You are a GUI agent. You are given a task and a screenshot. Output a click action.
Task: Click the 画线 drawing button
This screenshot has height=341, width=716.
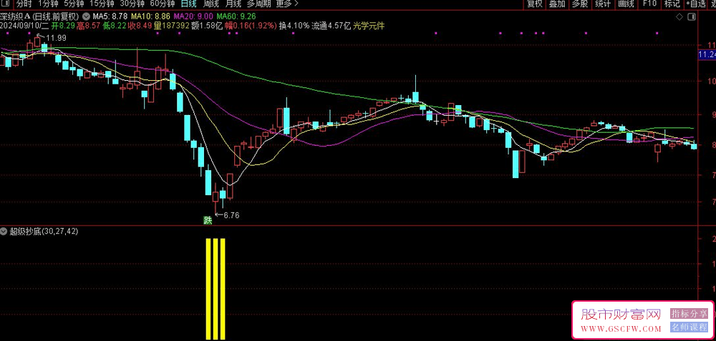pos(626,4)
